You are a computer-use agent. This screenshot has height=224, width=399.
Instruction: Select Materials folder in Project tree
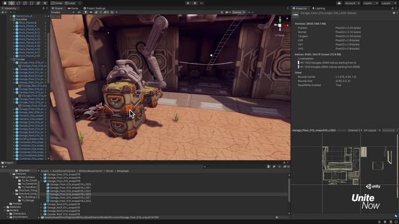click(15, 207)
